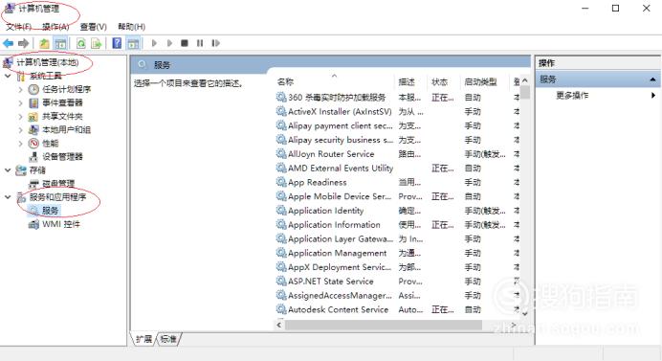Open the 更多操作 submenu arrow
Viewport: 662px width, 361px height.
tap(653, 96)
